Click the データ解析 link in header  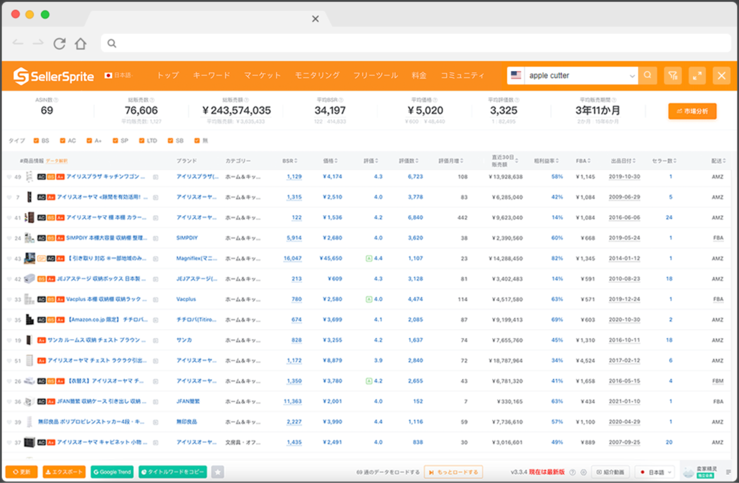[x=57, y=161]
